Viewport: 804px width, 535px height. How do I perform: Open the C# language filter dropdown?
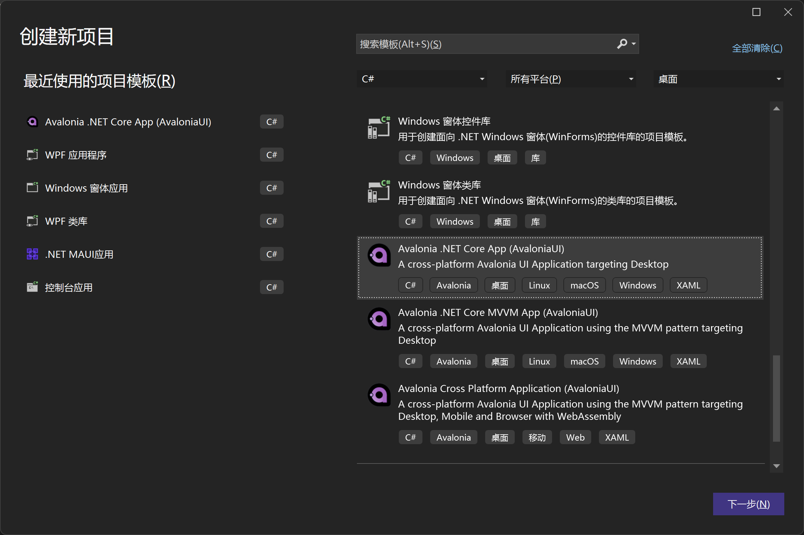(422, 79)
